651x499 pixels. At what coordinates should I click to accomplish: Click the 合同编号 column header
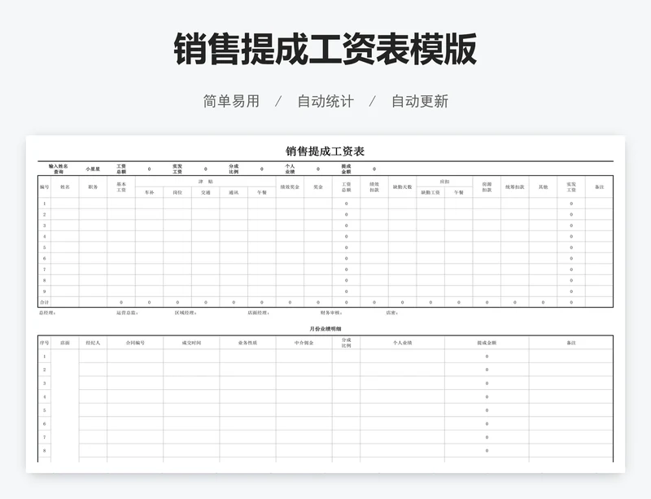pyautogui.click(x=135, y=343)
